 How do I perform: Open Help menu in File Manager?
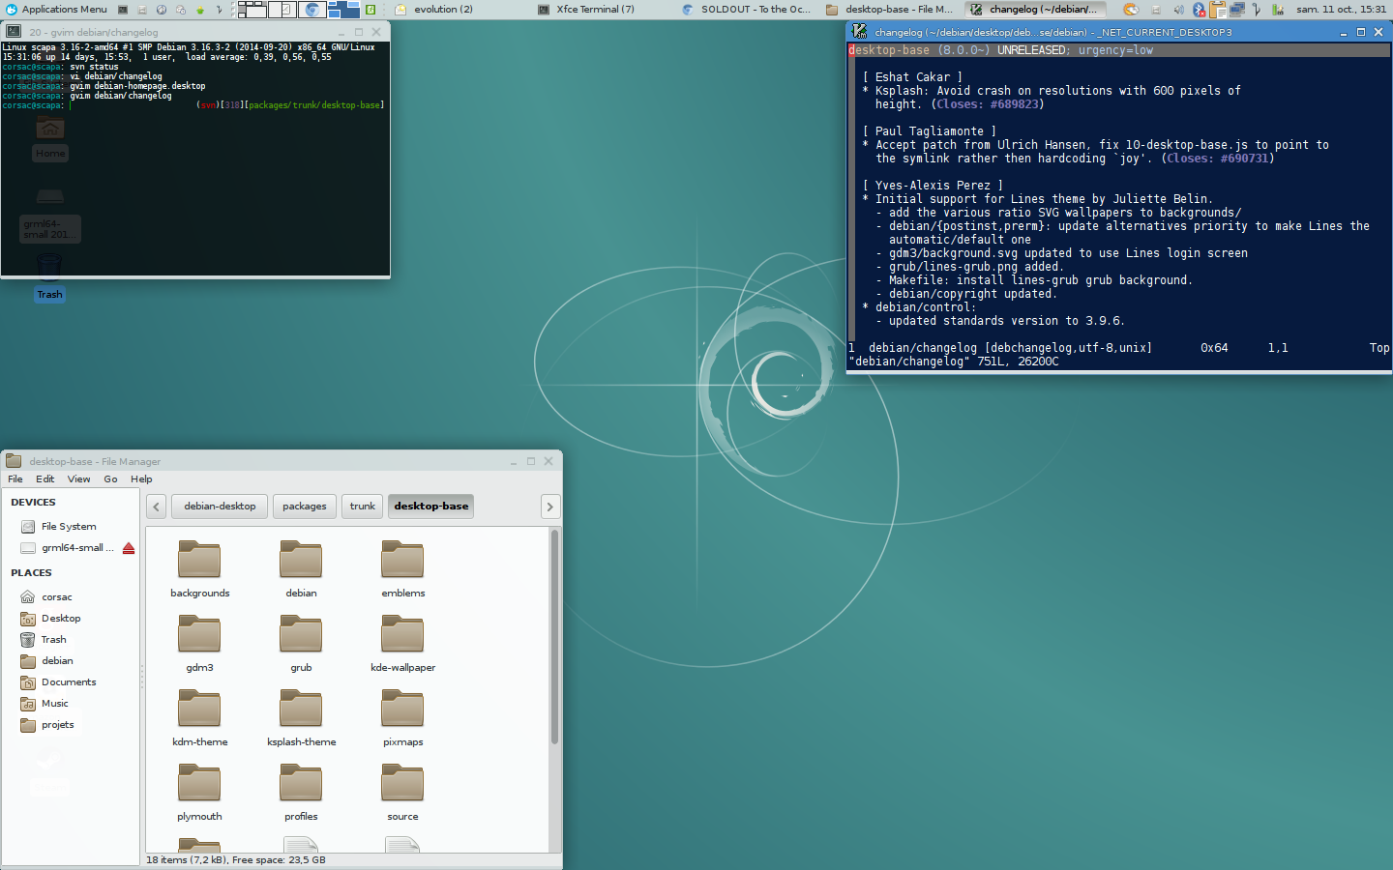coord(141,478)
